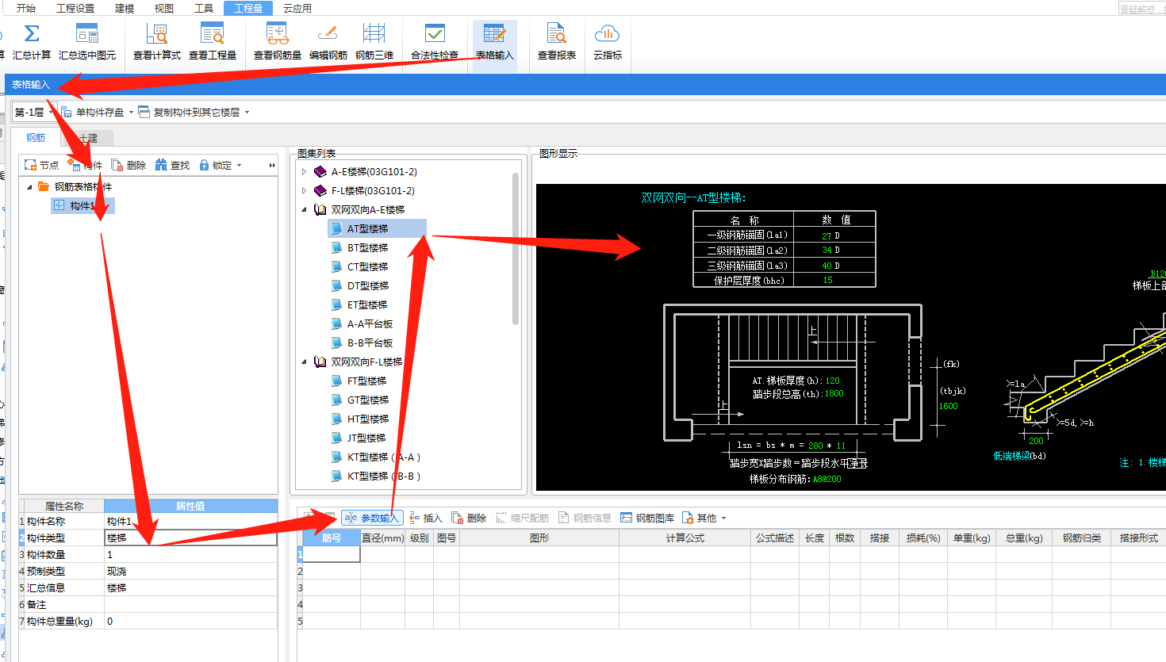Open 工程设置 ribbon tab
This screenshot has height=662, width=1166.
tap(75, 8)
